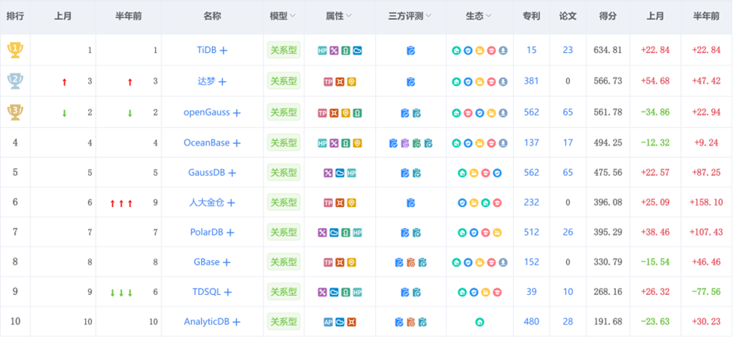Viewport: 733px width, 337px height.
Task: Open the AnalyticDB database name link
Action: [x=207, y=321]
